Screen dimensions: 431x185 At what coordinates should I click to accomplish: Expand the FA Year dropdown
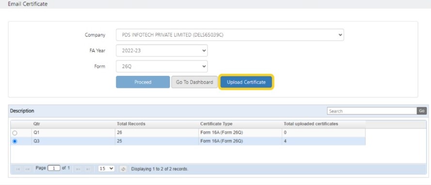click(161, 51)
